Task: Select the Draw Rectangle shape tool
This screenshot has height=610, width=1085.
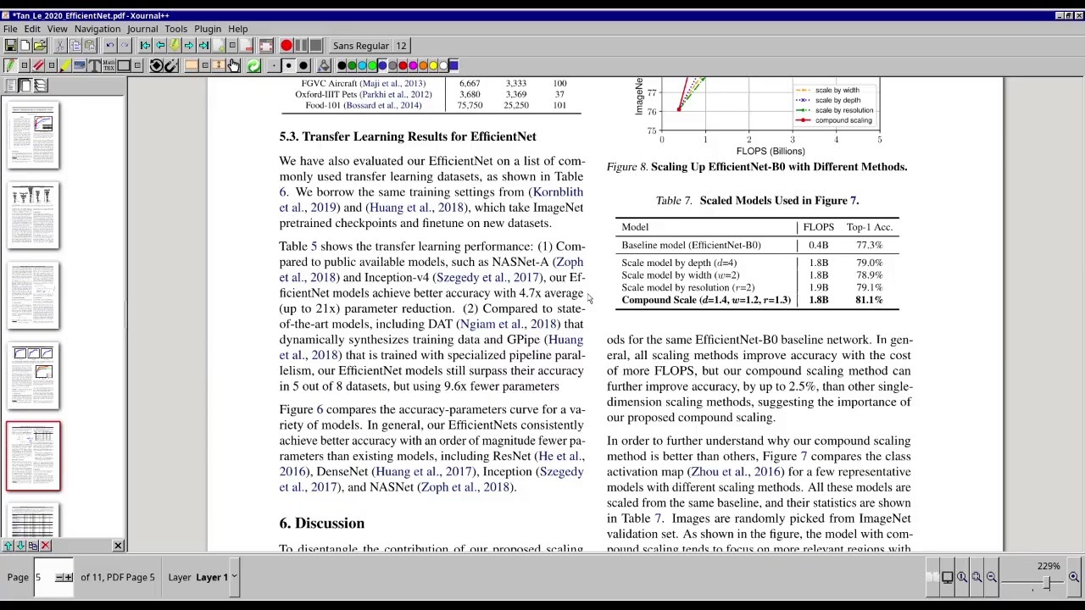Action: click(x=124, y=65)
